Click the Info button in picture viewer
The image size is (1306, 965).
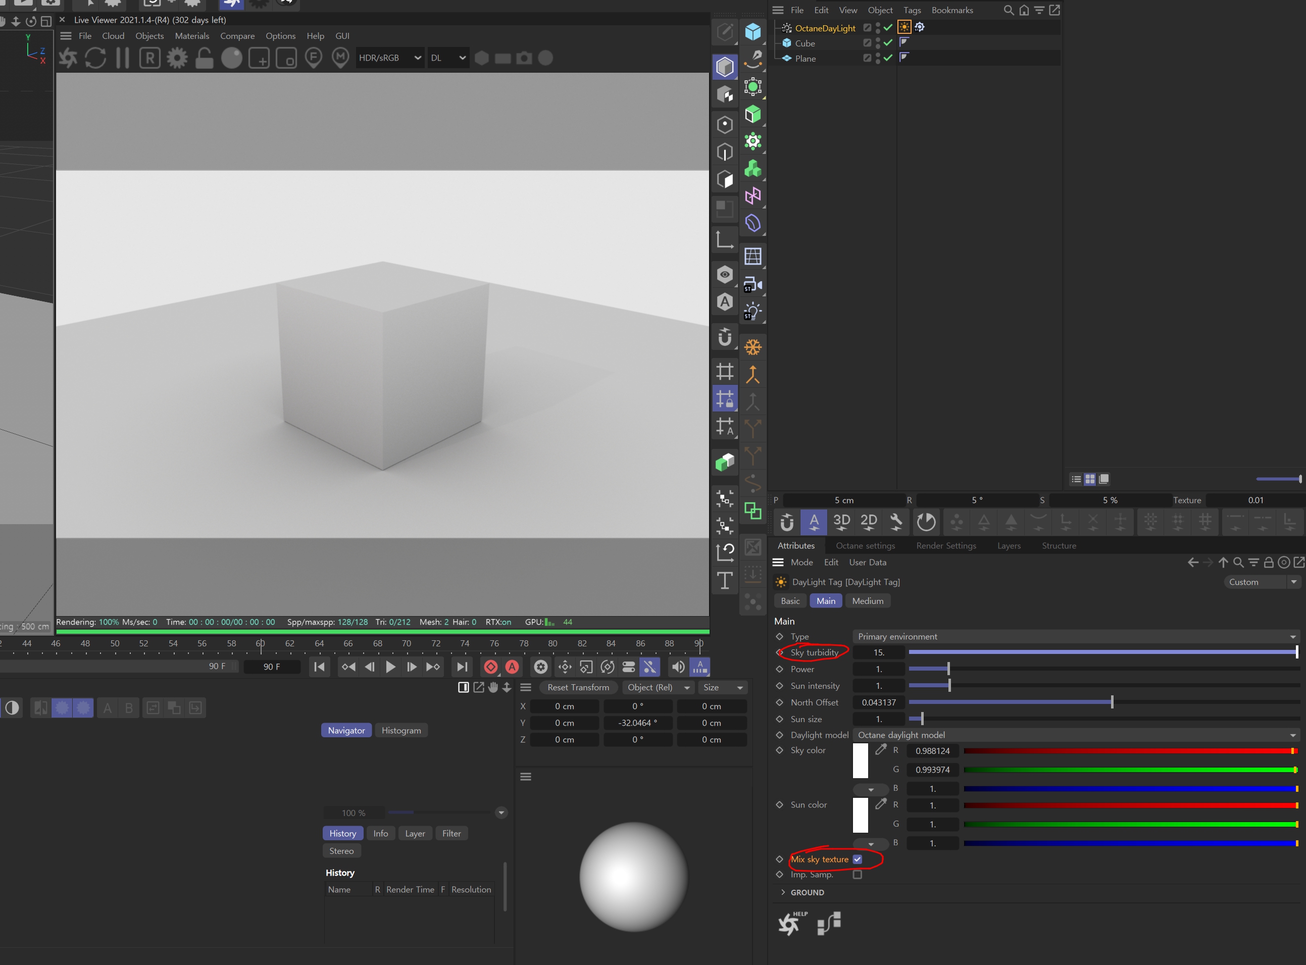point(380,834)
